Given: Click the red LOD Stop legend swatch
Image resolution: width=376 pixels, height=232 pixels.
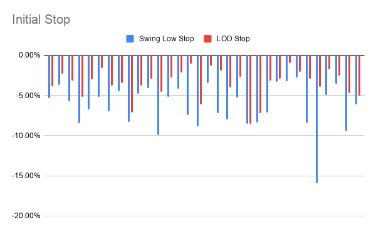Looking at the screenshot, I should pos(207,39).
